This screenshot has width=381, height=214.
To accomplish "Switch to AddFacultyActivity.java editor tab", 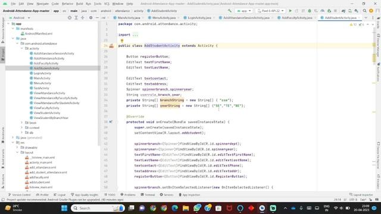I will [x=297, y=18].
